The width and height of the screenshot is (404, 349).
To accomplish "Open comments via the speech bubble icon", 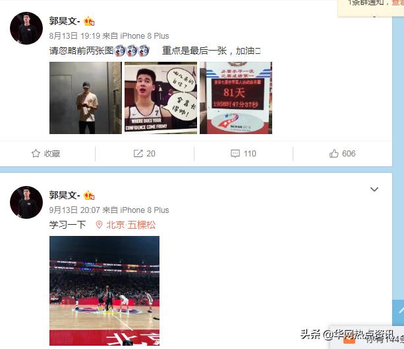I will (235, 153).
